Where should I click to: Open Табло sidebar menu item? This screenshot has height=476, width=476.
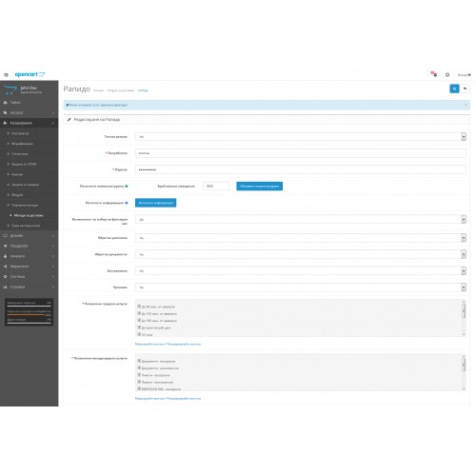[15, 103]
